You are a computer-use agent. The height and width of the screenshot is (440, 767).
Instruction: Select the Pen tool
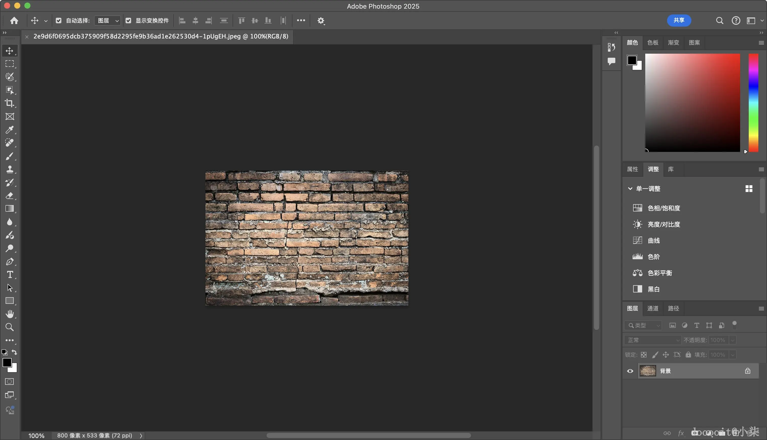pyautogui.click(x=9, y=262)
